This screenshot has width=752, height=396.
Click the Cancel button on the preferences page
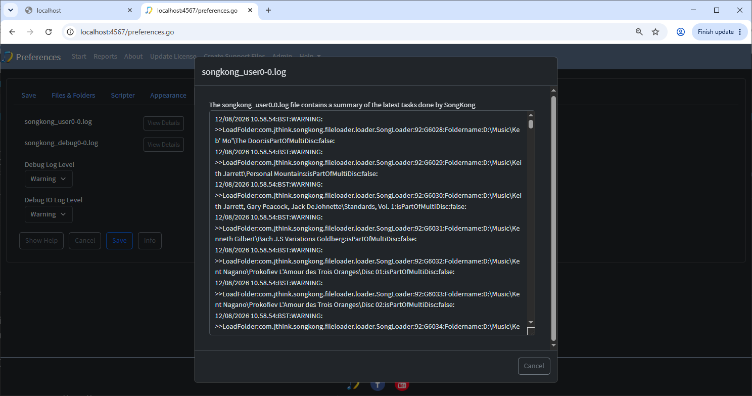(x=85, y=241)
